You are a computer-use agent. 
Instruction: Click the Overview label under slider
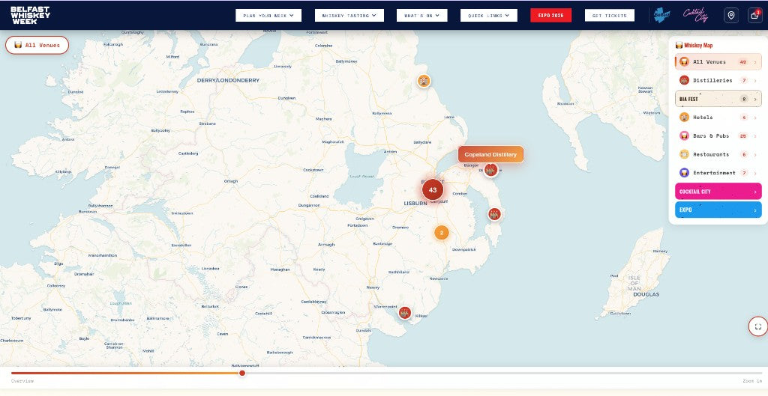point(22,381)
